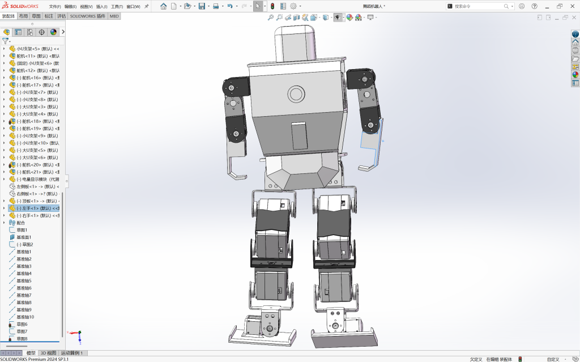Screen dimensions: 580x362
Task: Open the Options gear dropdown arrow
Action: [x=300, y=6]
